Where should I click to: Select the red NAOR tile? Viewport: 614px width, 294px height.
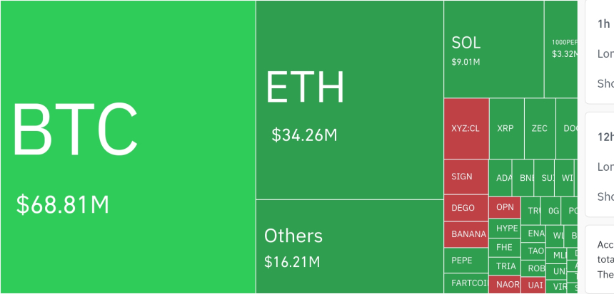[506, 285]
